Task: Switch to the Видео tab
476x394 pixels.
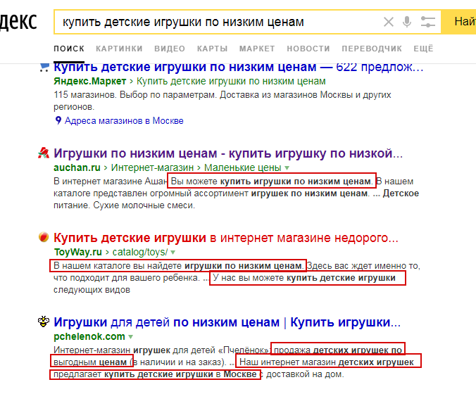Action: pyautogui.click(x=170, y=49)
